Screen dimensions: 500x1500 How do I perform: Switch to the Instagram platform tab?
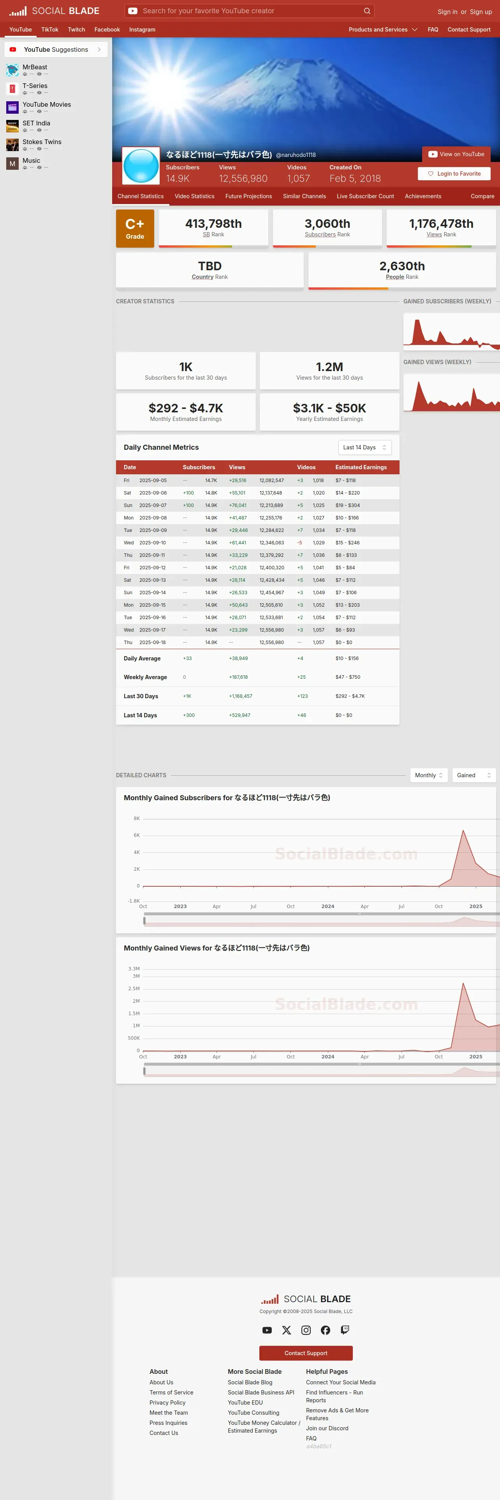click(x=142, y=30)
